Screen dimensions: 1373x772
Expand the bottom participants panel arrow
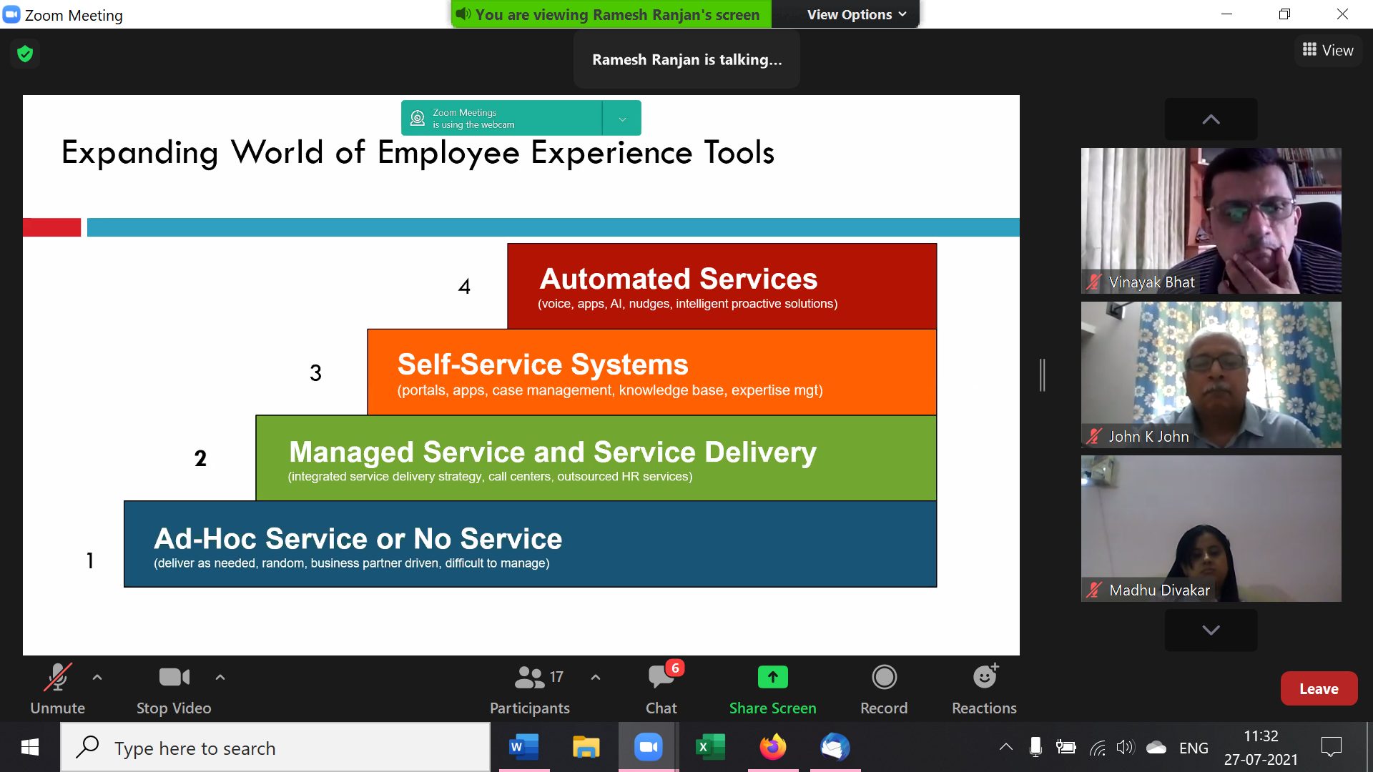(1211, 629)
